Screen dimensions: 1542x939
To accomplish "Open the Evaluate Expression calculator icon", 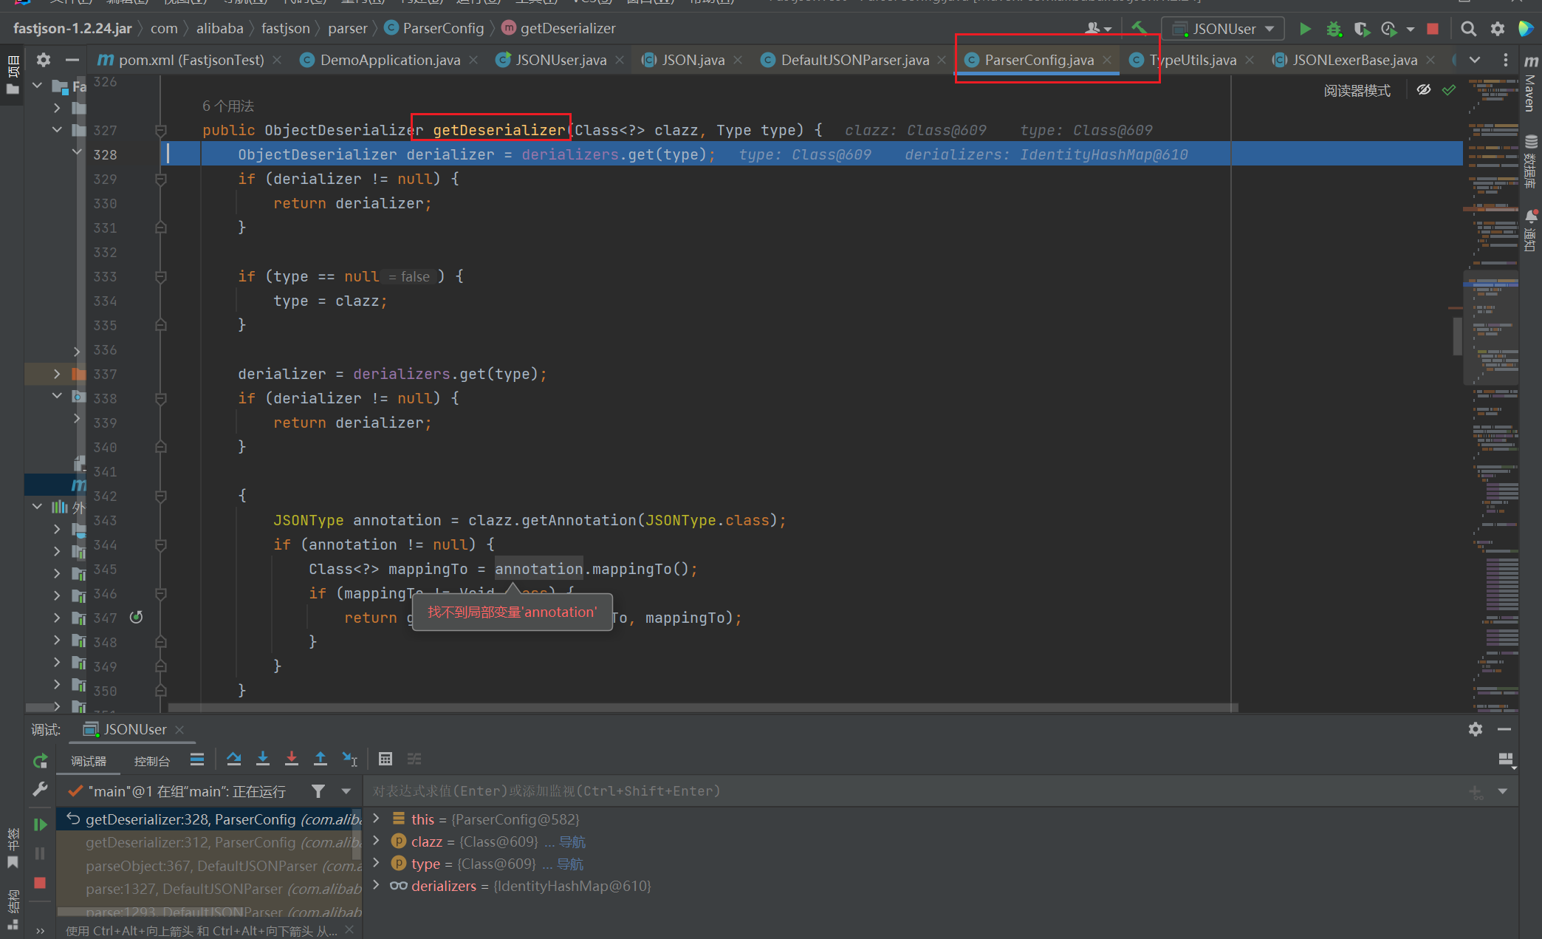I will (x=385, y=759).
